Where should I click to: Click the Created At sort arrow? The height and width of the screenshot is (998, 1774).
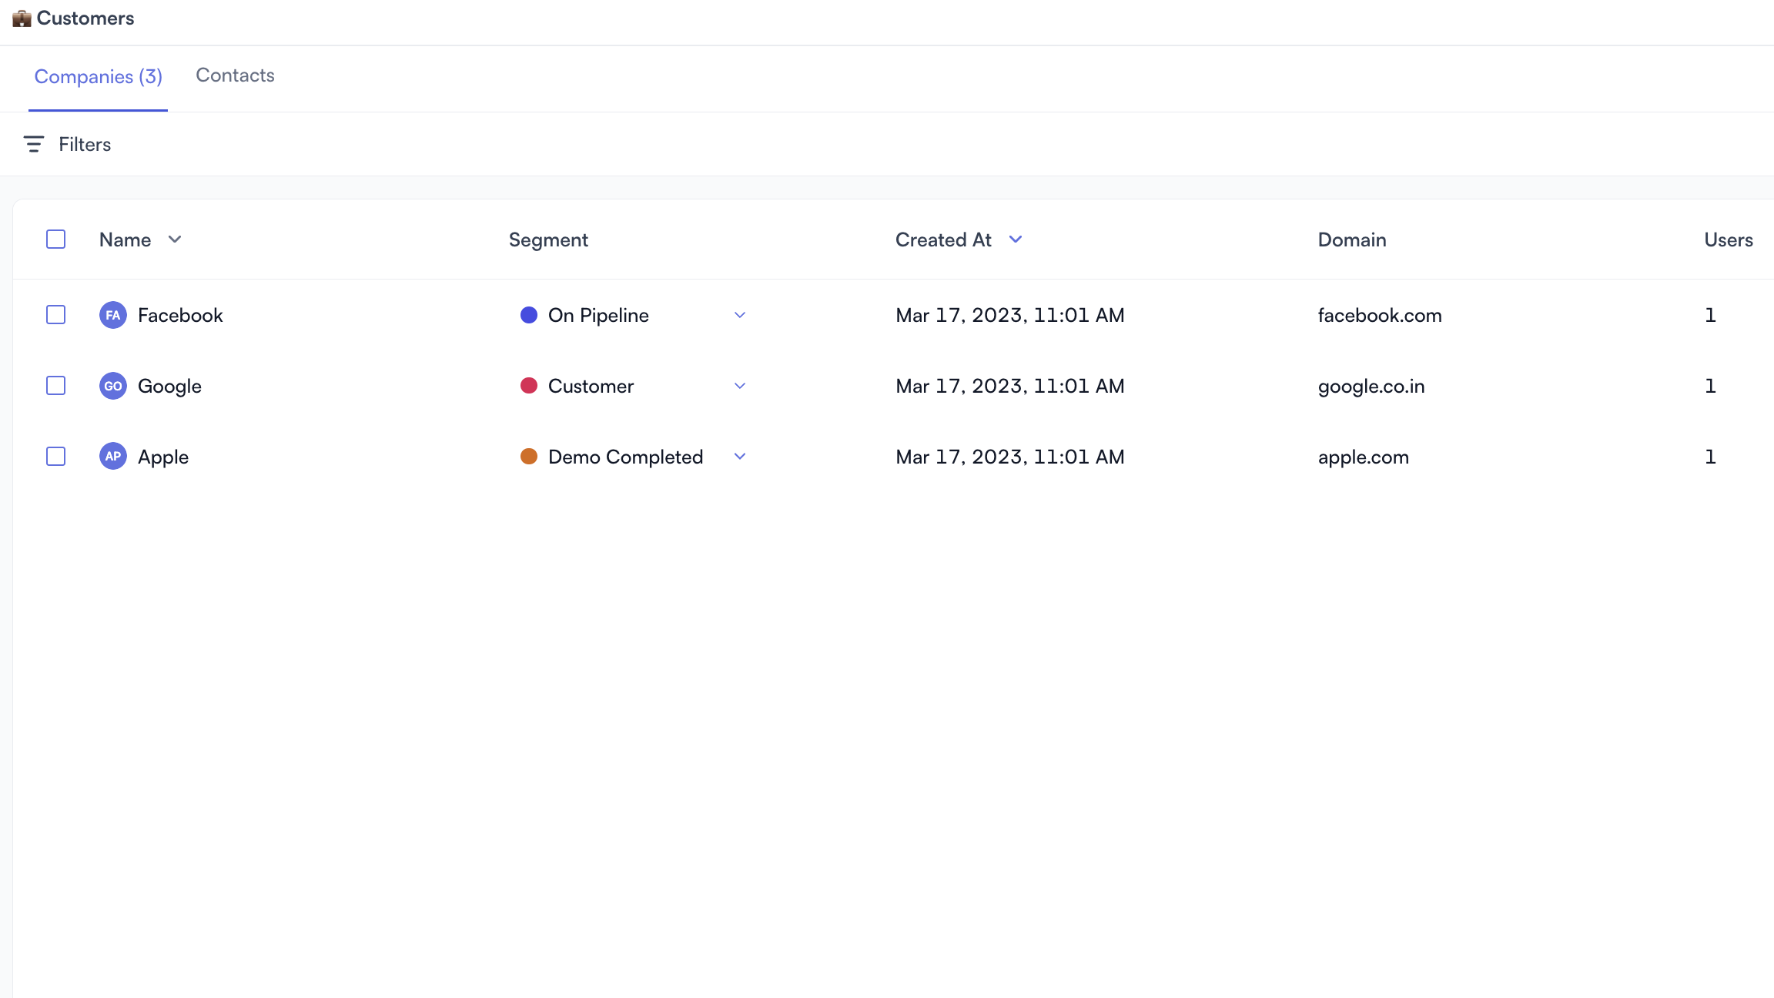1016,239
